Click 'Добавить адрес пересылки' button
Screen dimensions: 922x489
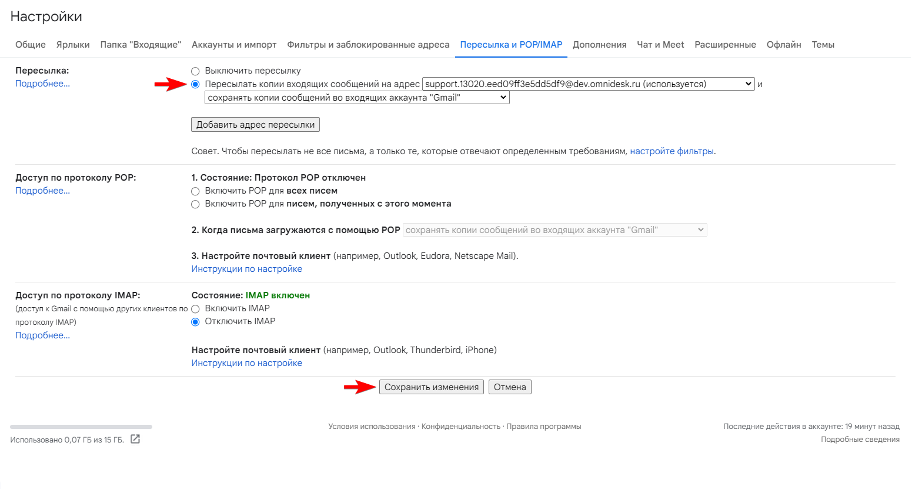[255, 125]
